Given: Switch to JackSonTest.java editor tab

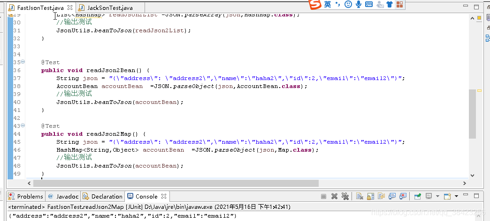Looking at the screenshot, I should [110, 8].
